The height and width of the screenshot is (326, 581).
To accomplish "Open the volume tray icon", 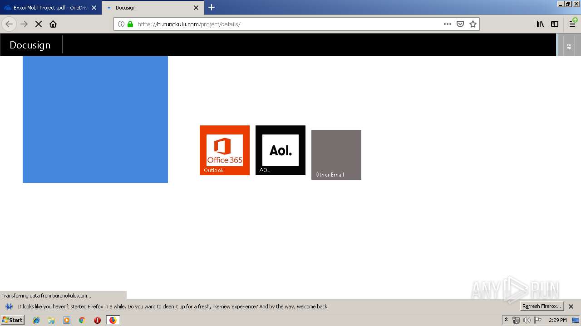I will pyautogui.click(x=527, y=320).
